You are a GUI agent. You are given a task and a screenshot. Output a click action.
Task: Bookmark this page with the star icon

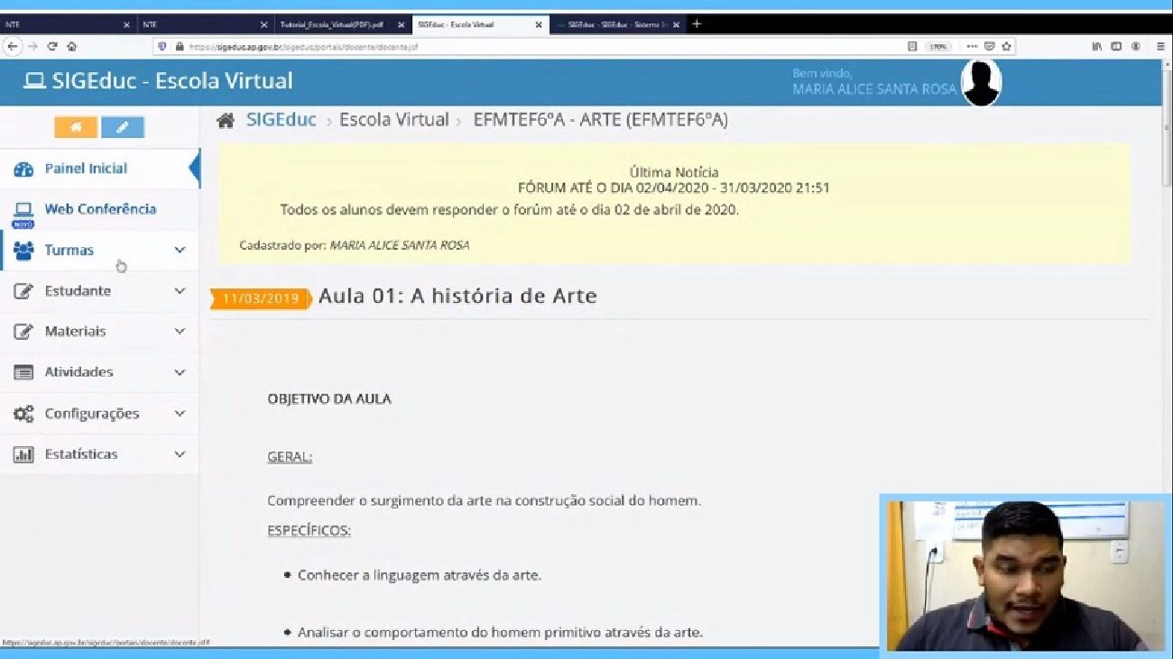point(1007,46)
